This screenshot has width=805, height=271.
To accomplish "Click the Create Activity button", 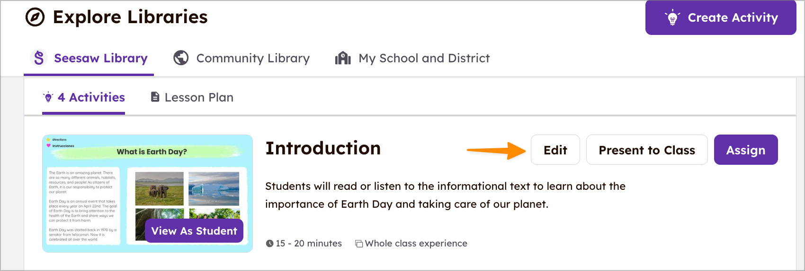I will (x=721, y=17).
